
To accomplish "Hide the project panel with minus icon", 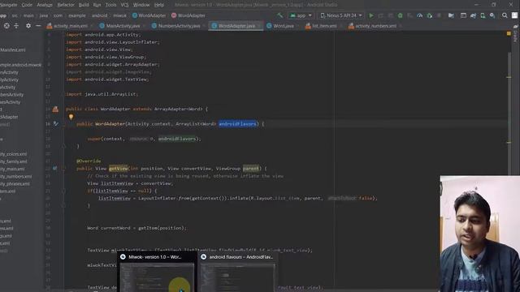I will pyautogui.click(x=38, y=25).
